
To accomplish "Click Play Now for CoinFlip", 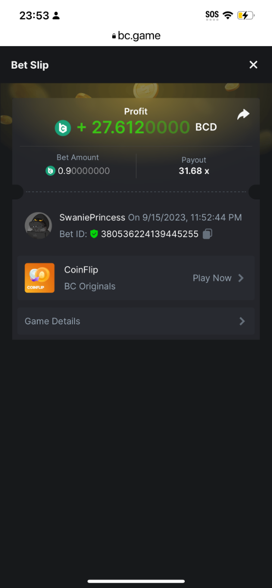I will tap(218, 278).
